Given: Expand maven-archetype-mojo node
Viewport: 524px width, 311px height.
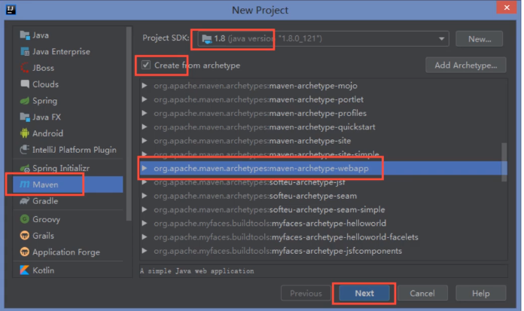Looking at the screenshot, I should click(145, 86).
